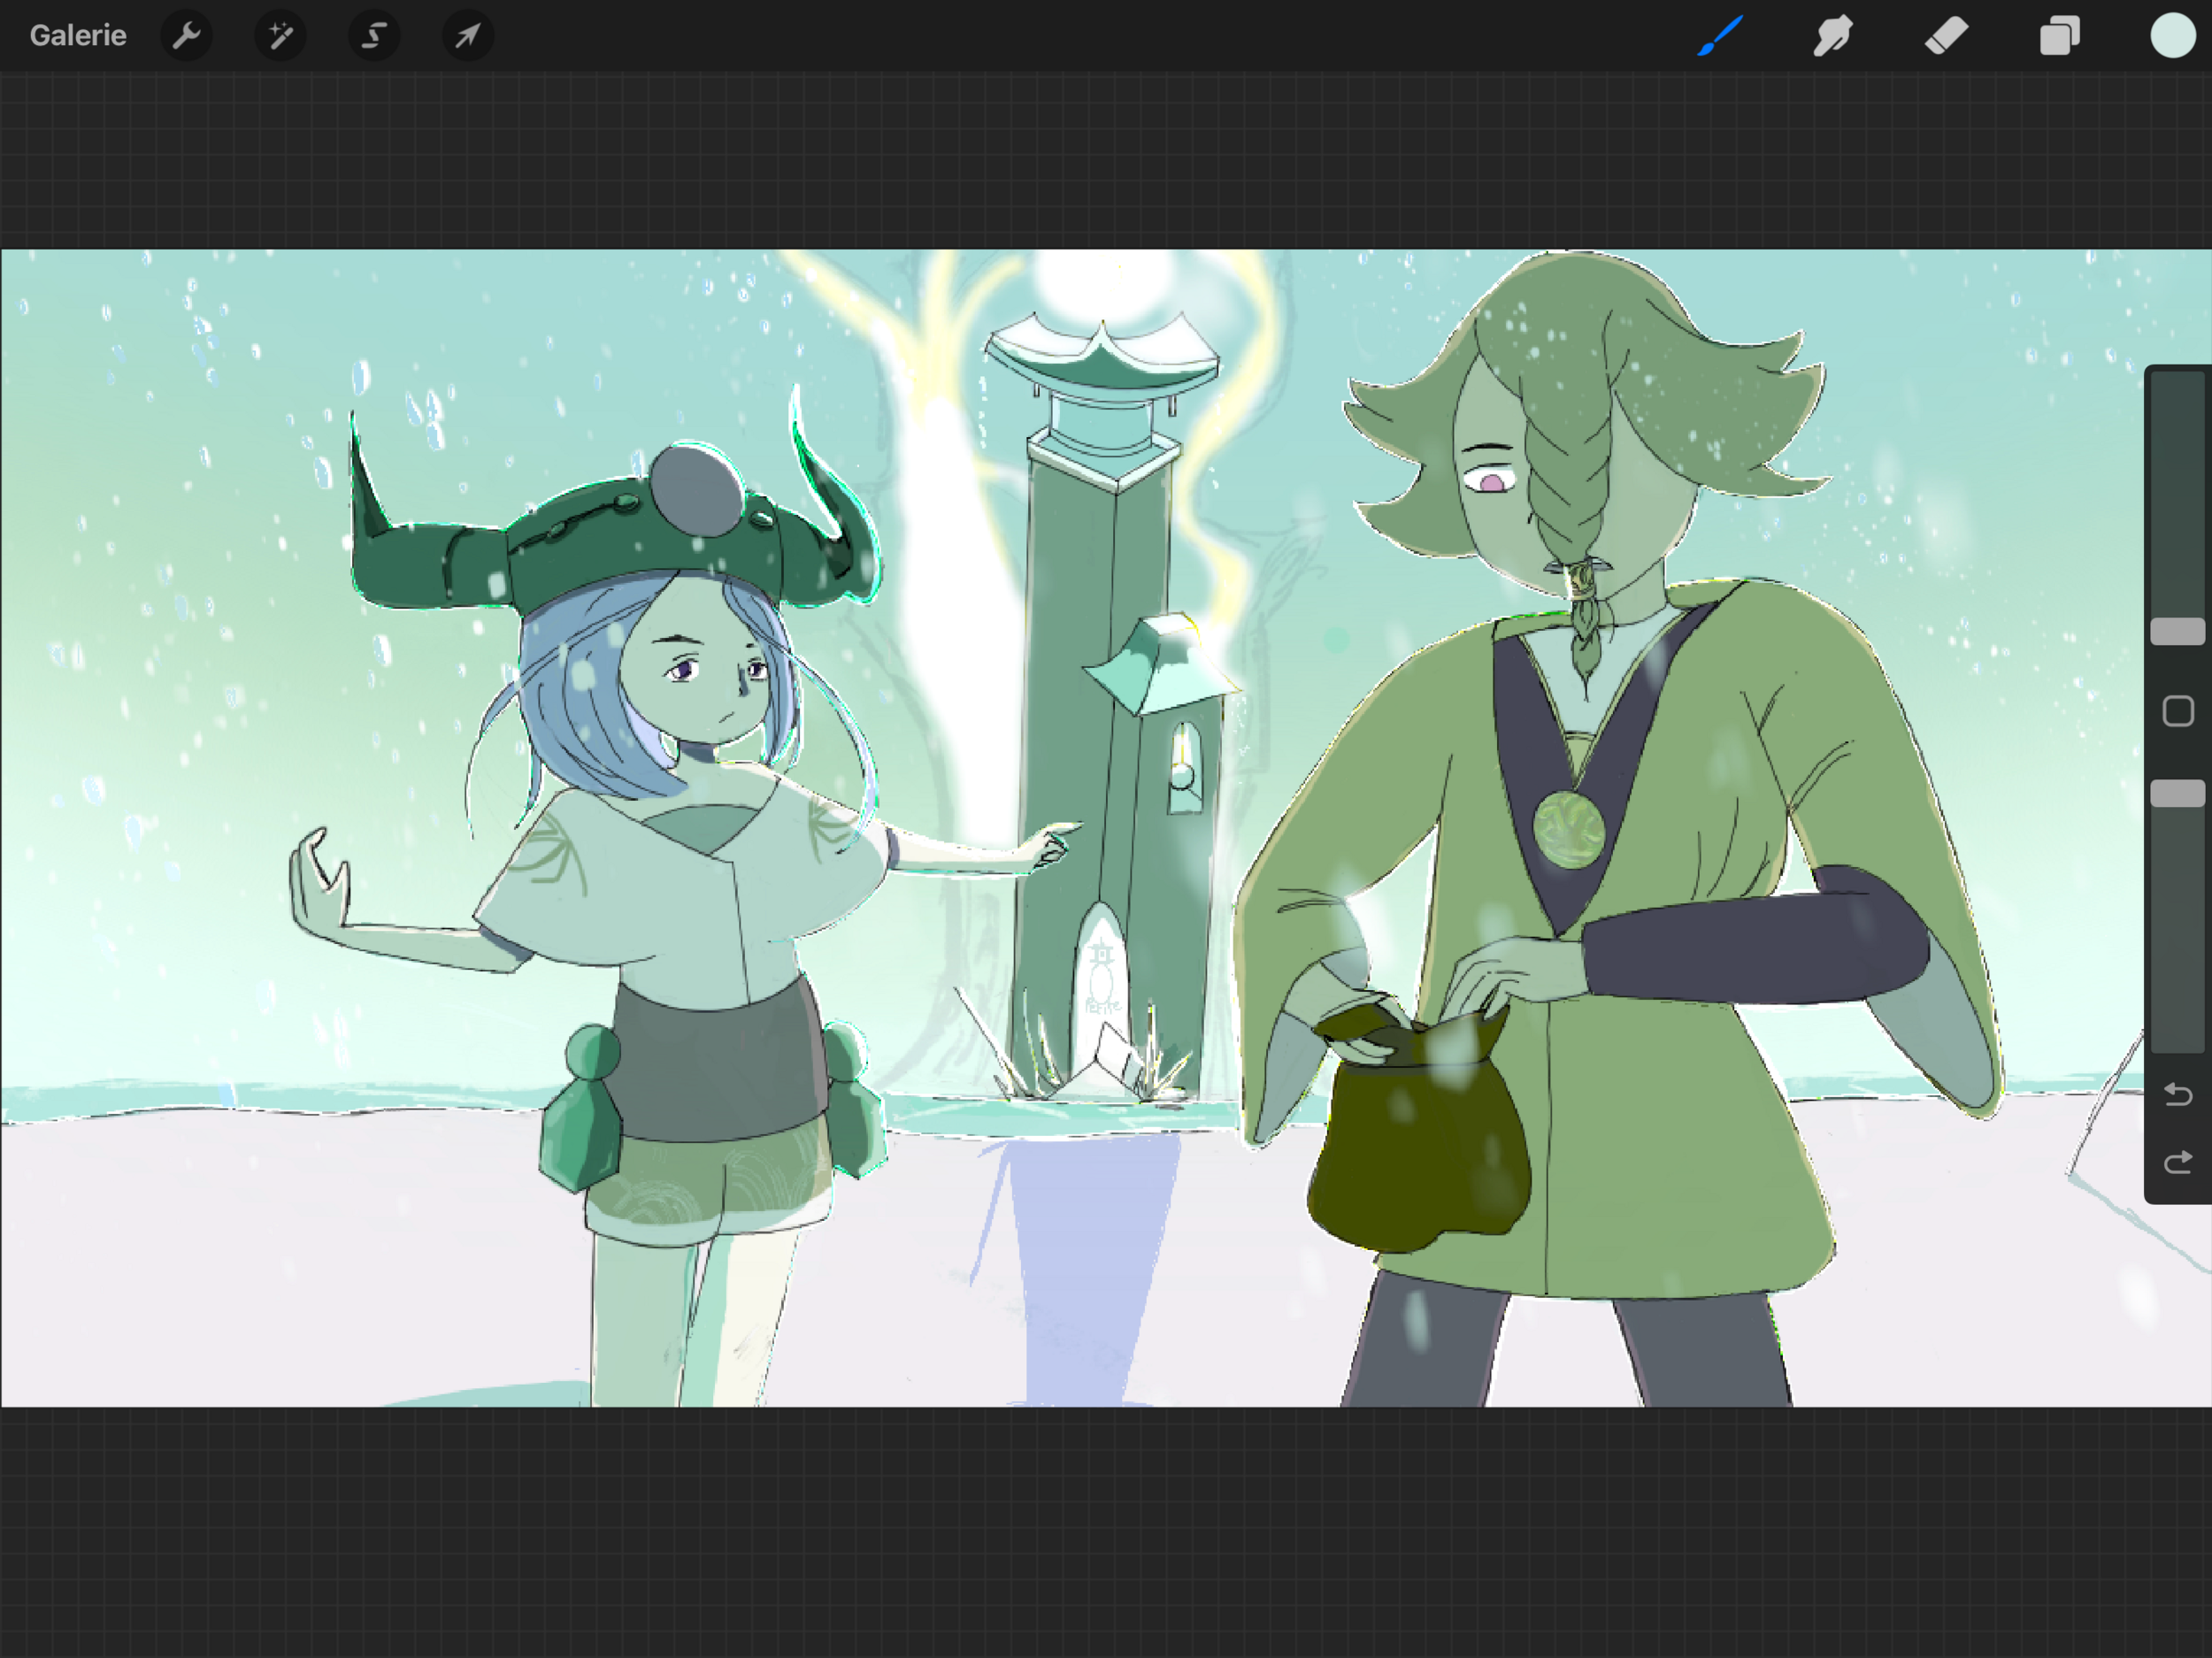Open the Adjustments magic wand menu
Screen dimensions: 2212x1658
(281, 36)
